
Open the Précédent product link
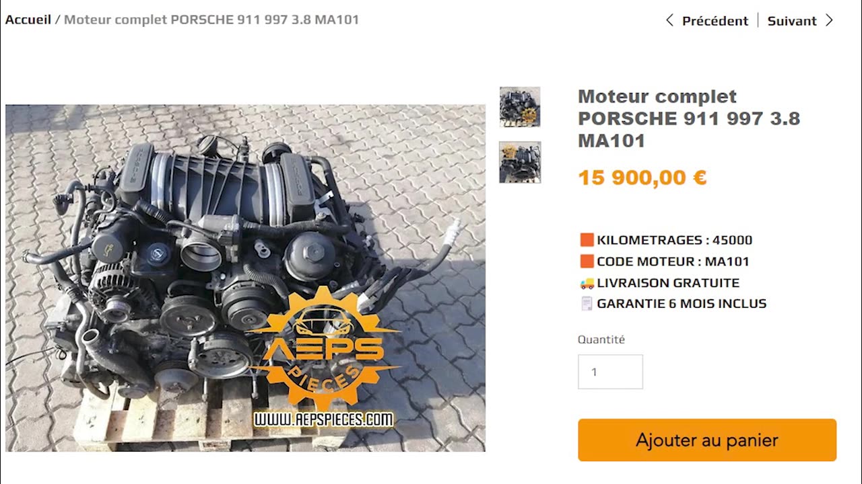click(715, 21)
